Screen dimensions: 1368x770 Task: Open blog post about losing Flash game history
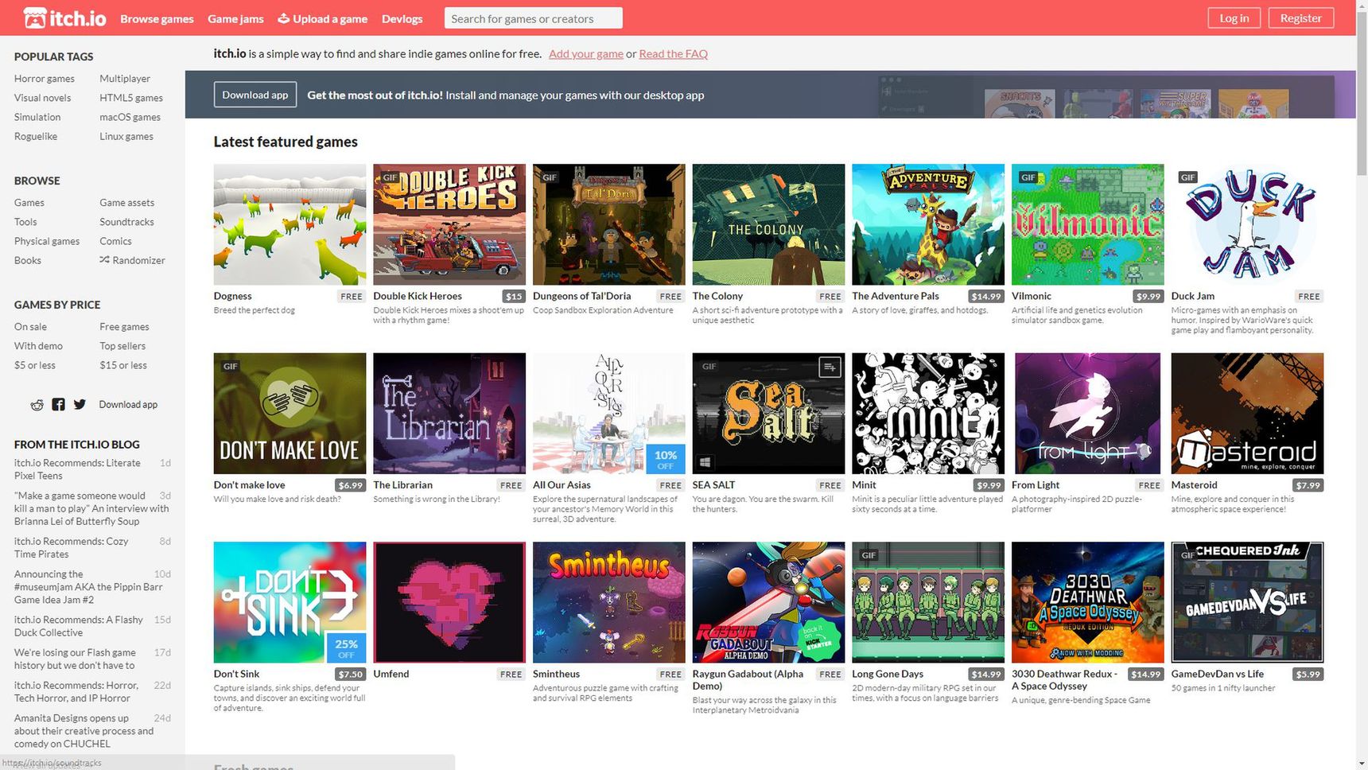(x=75, y=659)
